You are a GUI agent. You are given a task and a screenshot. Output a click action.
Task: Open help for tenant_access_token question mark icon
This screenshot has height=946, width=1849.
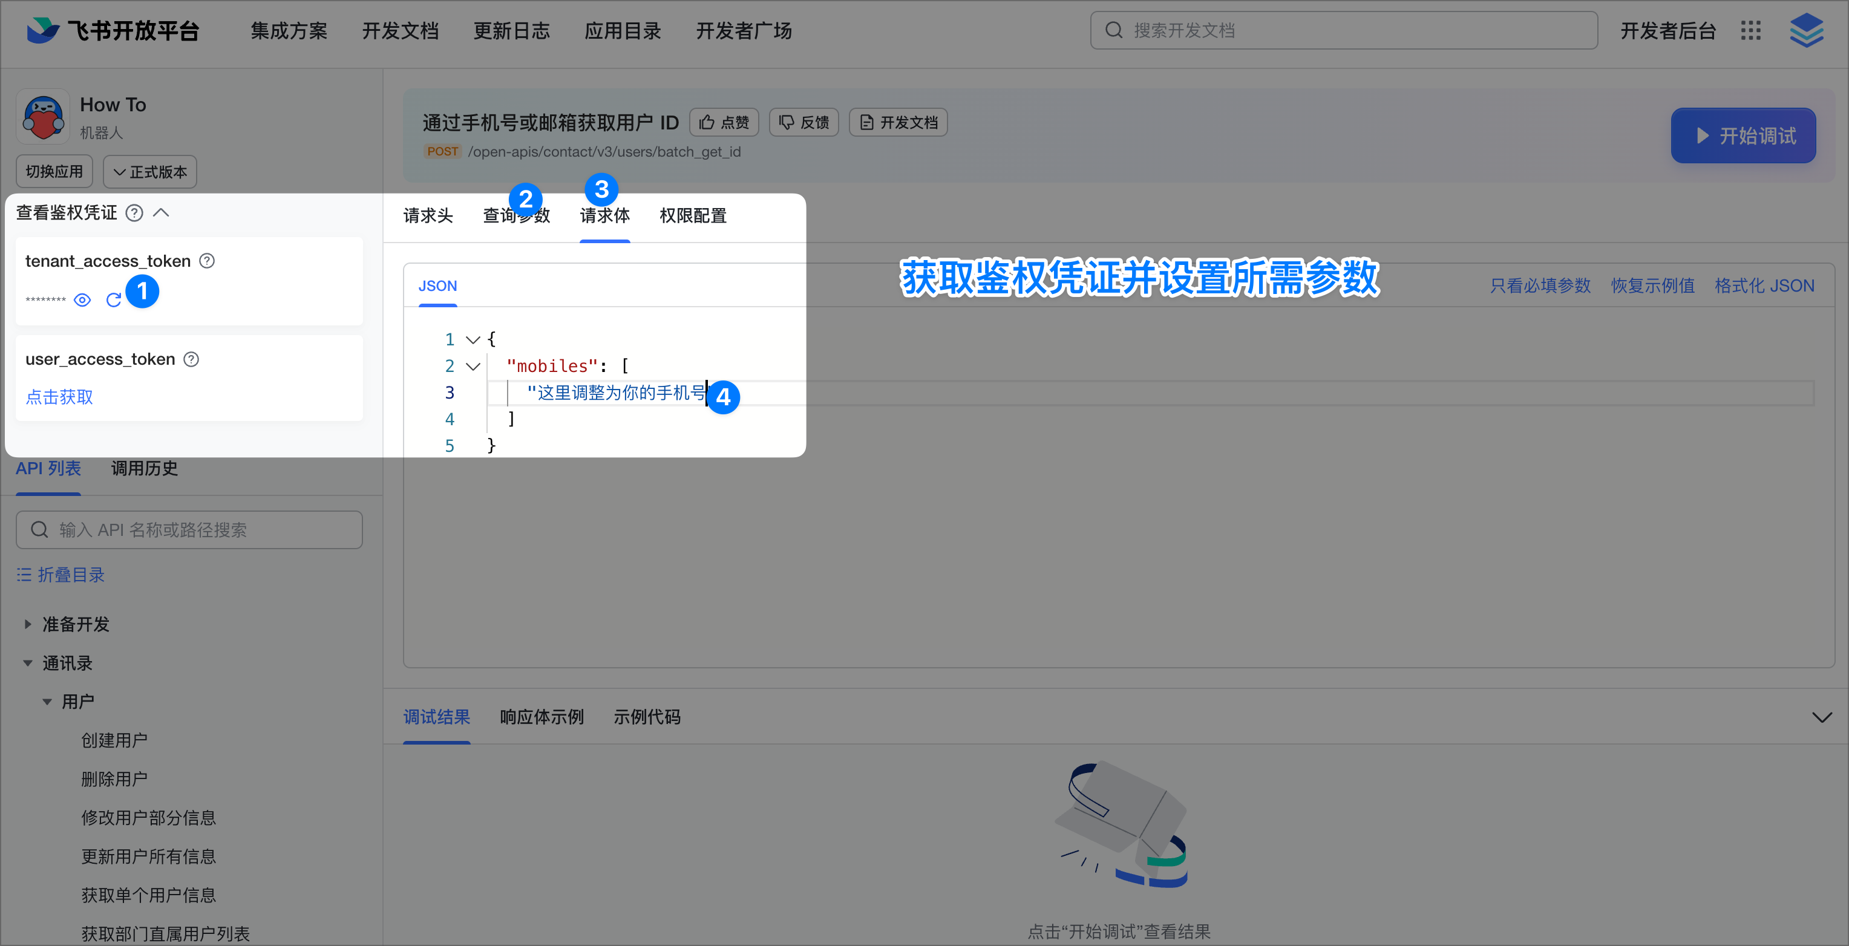(207, 261)
